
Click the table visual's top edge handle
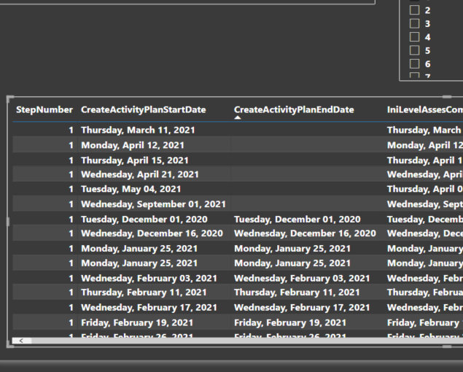click(447, 96)
